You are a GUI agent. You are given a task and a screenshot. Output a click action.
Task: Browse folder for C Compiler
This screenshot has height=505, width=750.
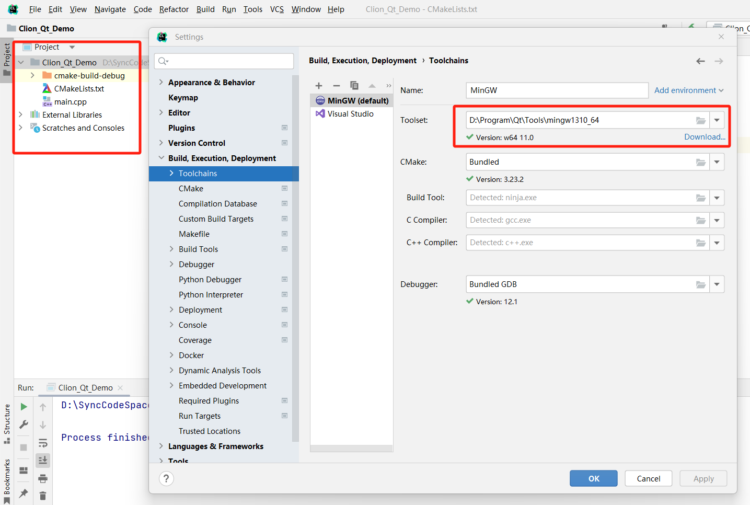pyautogui.click(x=701, y=220)
